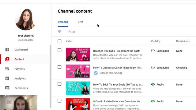Click the Visibility column header
Image resolution: width=196 pixels, height=110 pixels.
point(156,41)
